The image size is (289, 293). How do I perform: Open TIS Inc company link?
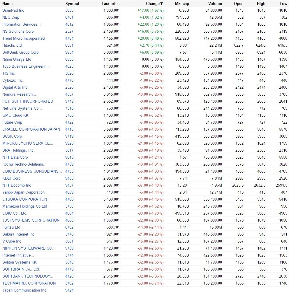coord(8,73)
